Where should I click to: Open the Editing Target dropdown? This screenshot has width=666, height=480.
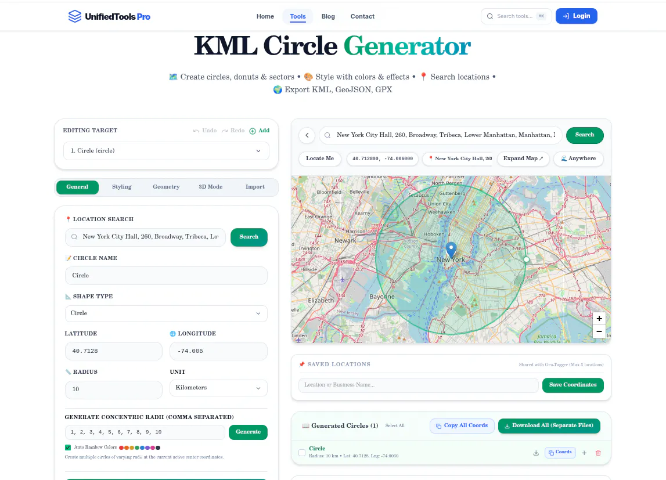coord(166,151)
